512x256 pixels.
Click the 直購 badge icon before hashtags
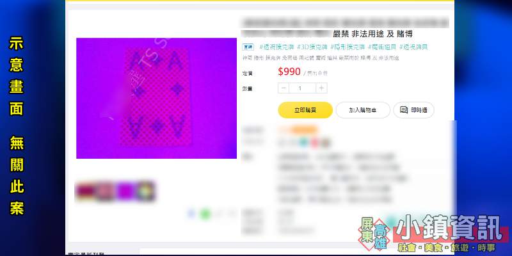[248, 47]
